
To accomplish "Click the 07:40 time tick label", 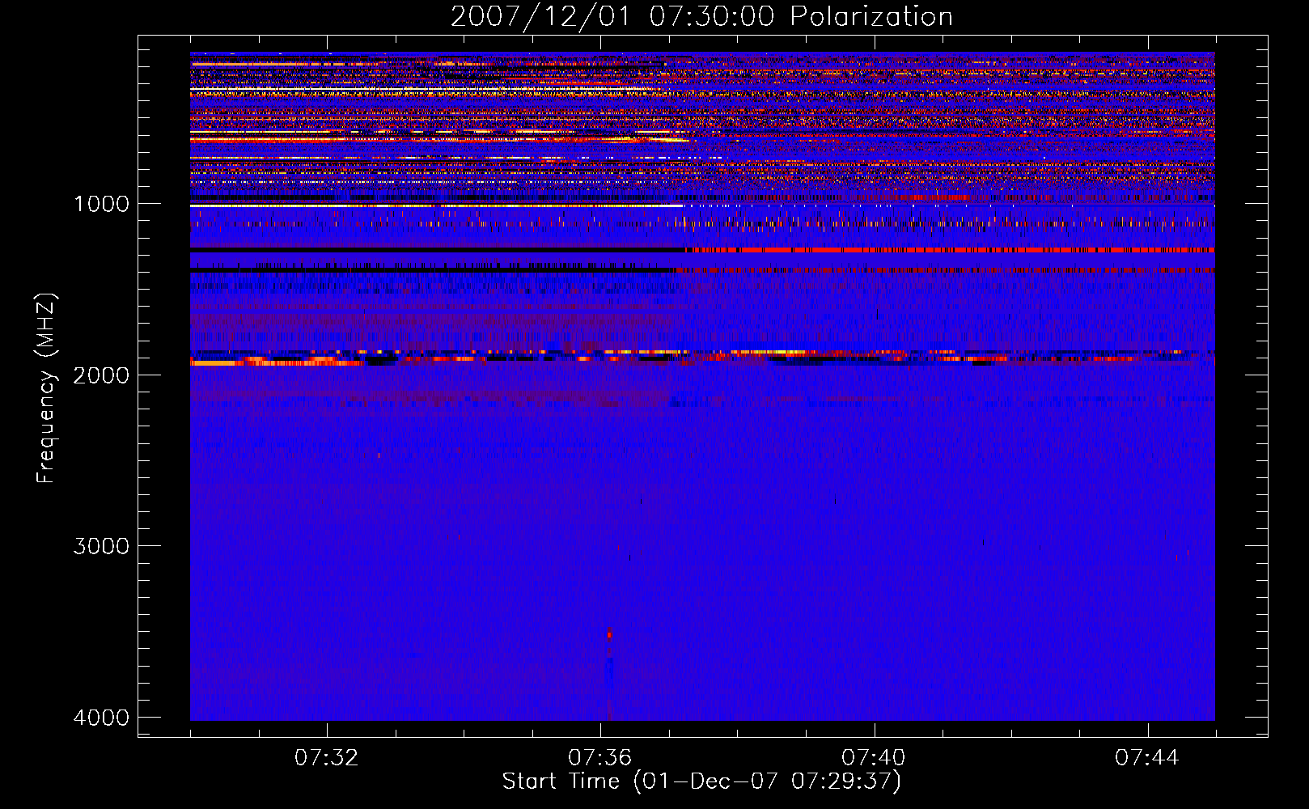I will point(874,758).
